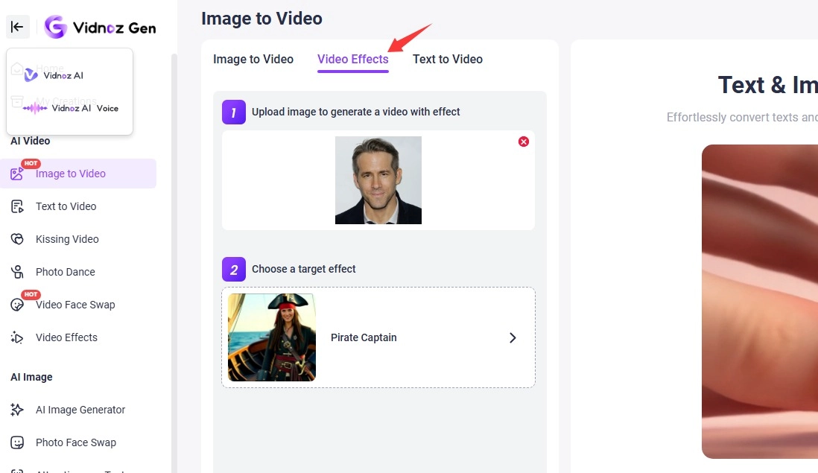Click the Vidnoz Gen logo
The height and width of the screenshot is (473, 818).
100,27
